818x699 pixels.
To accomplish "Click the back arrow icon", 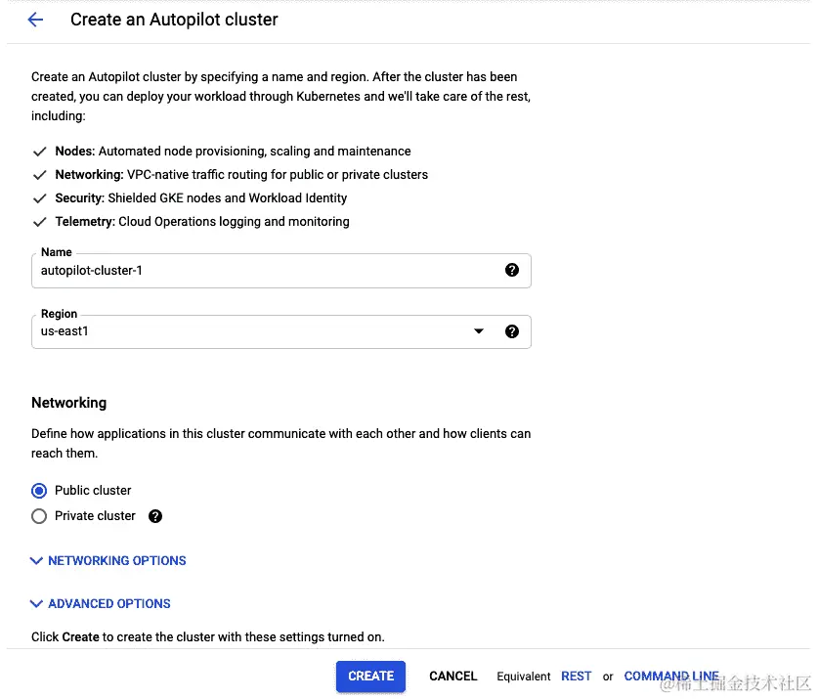I will pyautogui.click(x=36, y=20).
